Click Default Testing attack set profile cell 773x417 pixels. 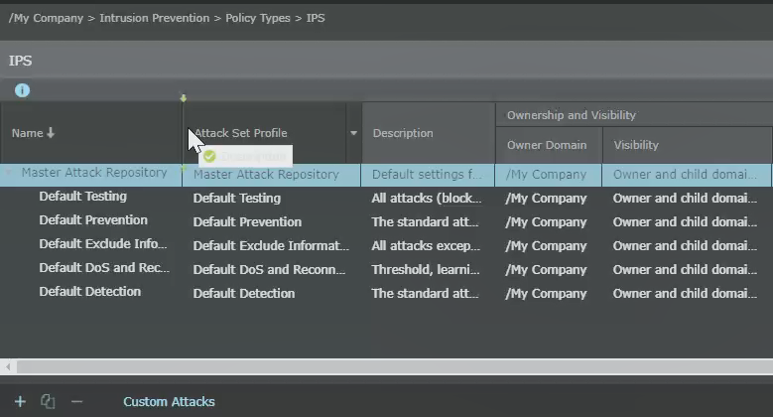(271, 199)
